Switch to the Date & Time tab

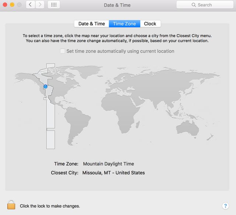click(91, 24)
